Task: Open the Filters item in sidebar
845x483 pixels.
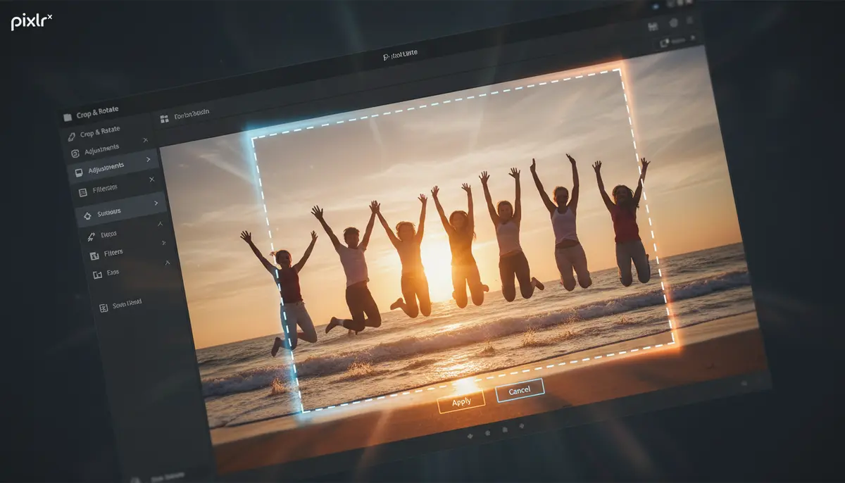Action: coord(113,253)
